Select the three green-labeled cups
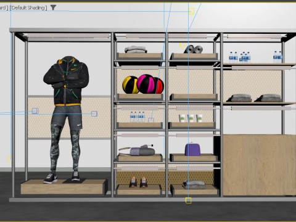The width and height of the screenshot is (296, 222). 191,118
